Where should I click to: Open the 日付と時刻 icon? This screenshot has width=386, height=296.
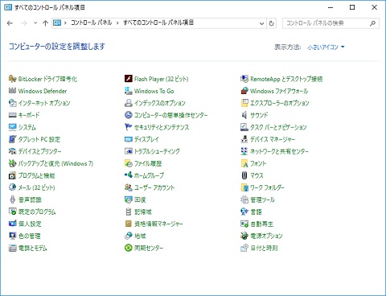point(244,248)
